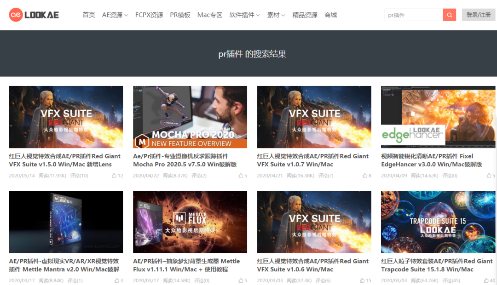Like the Mocha Pro 2020.5 post
497x285 pixels.
tap(243, 176)
